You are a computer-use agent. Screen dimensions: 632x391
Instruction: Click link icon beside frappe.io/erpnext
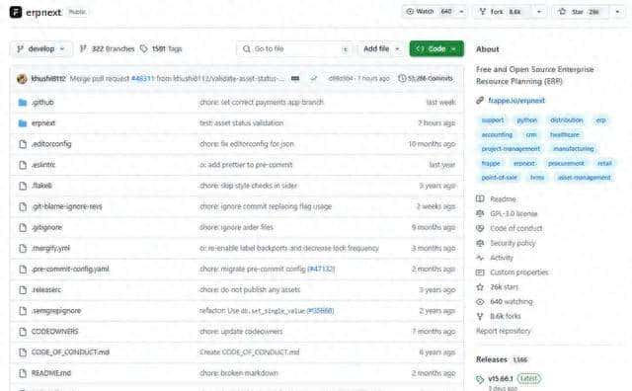click(x=480, y=101)
